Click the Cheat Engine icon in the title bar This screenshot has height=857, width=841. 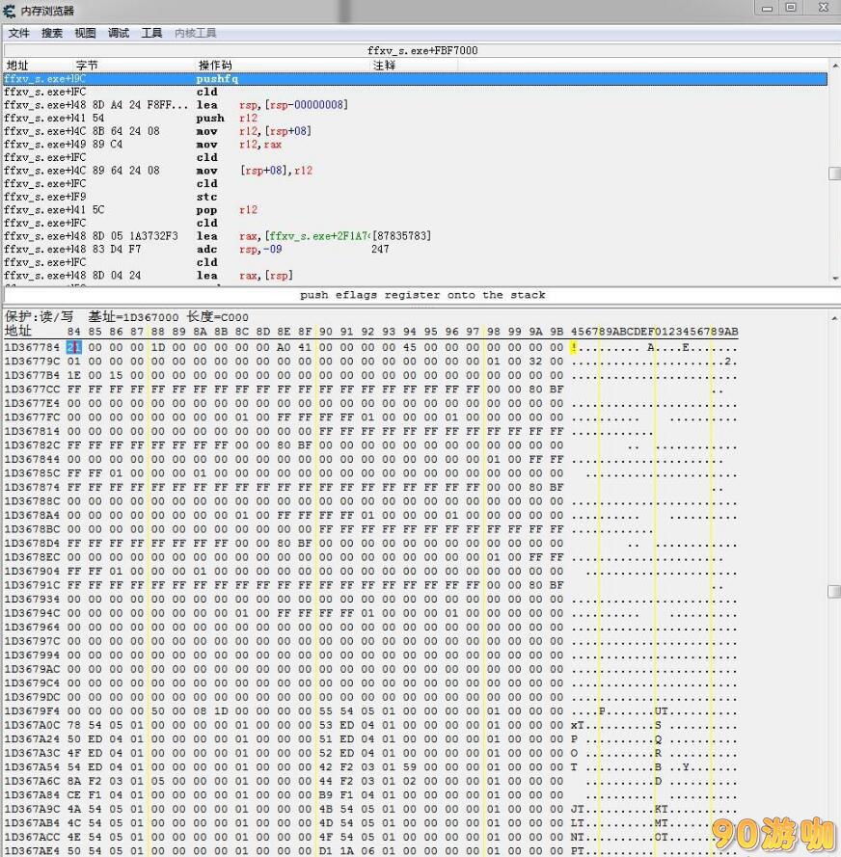click(10, 11)
